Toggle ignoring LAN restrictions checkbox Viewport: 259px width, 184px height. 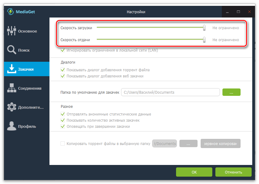pyautogui.click(x=63, y=50)
